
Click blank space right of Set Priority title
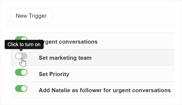tap(122, 74)
